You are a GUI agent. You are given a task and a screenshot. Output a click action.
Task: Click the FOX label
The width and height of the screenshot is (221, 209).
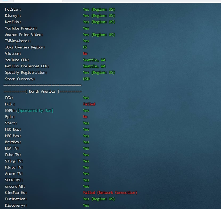click(9, 98)
